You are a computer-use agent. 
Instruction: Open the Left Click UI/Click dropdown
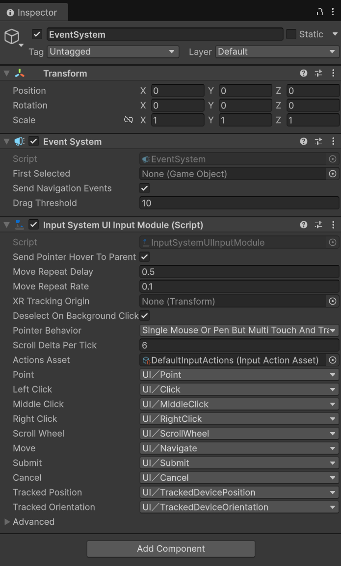(239, 389)
